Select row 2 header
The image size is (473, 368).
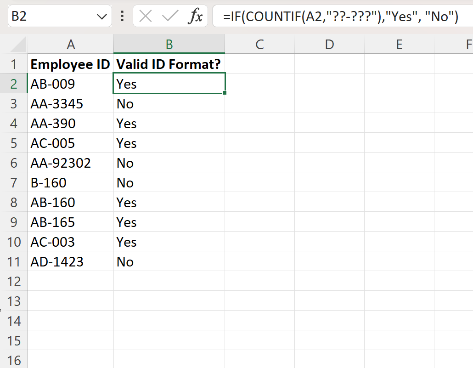click(14, 84)
